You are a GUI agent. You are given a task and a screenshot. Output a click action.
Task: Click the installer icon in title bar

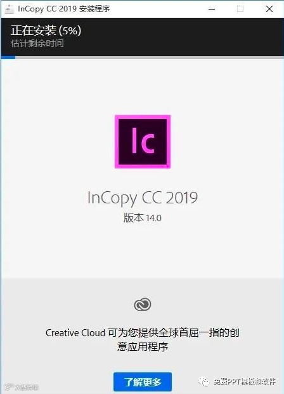click(10, 9)
